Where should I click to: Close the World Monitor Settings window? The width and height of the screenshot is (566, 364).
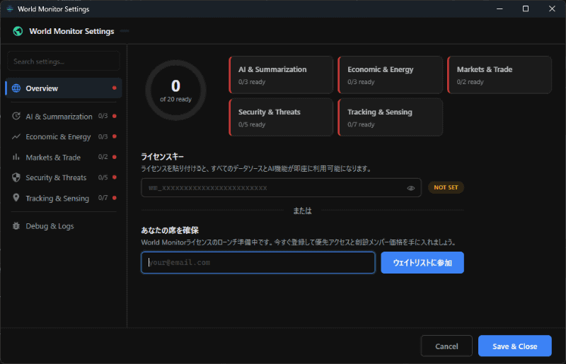[552, 8]
